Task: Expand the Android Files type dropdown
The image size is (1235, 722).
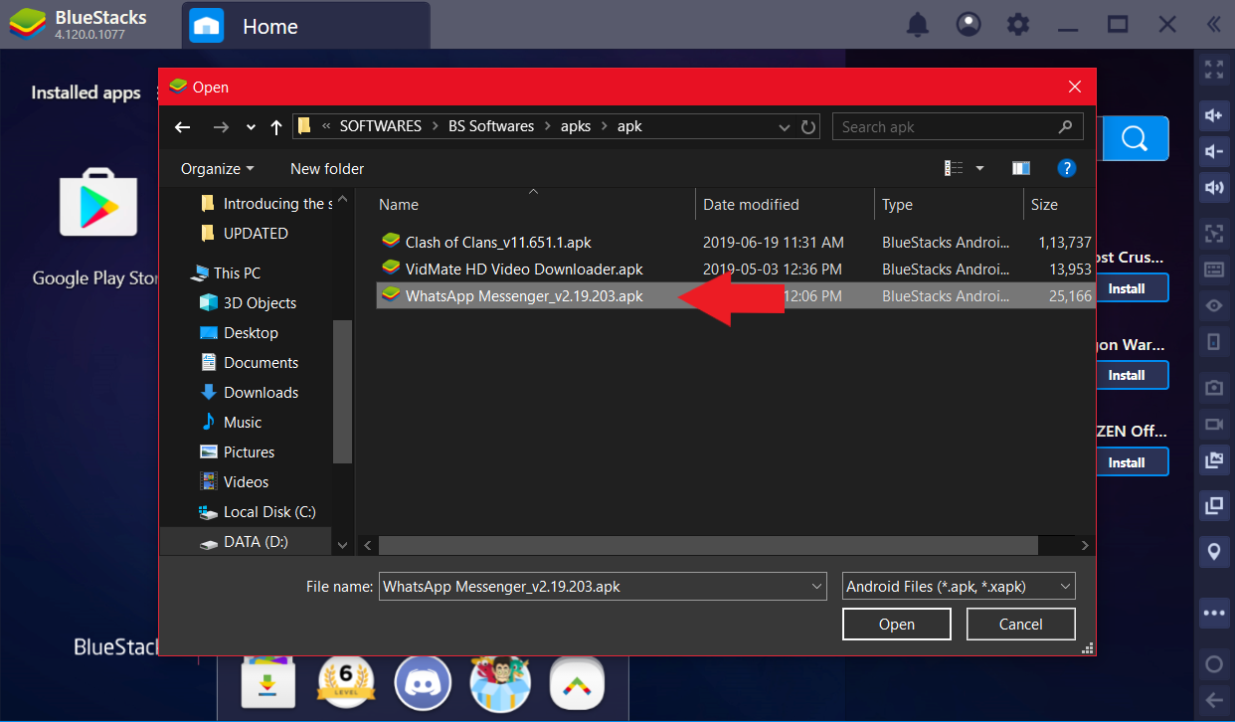Action: tap(959, 587)
